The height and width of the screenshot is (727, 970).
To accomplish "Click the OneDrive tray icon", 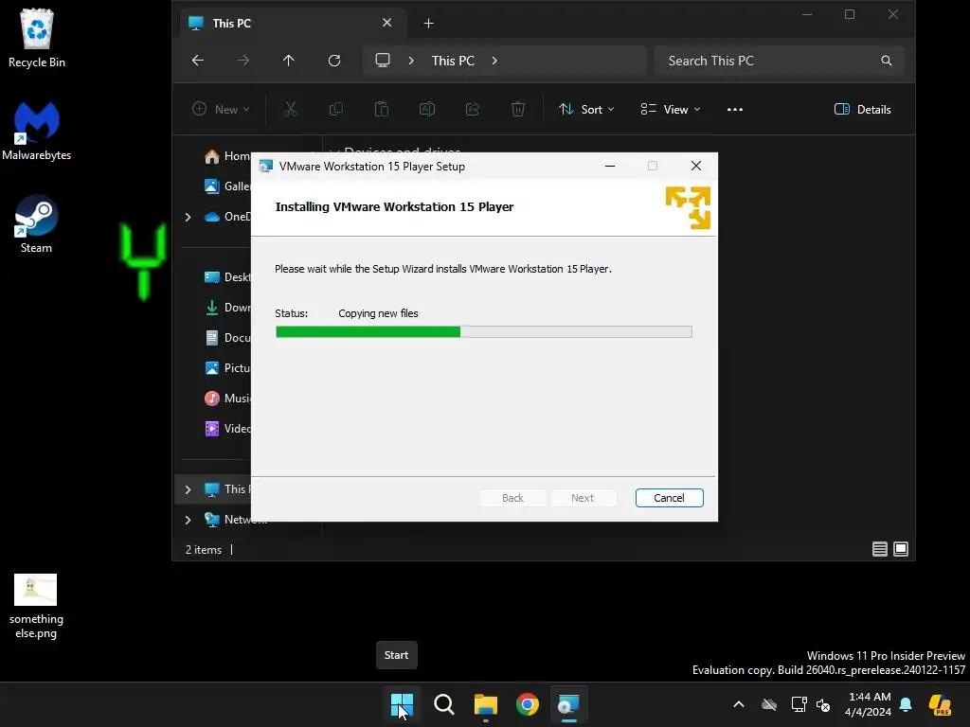I will (x=769, y=704).
